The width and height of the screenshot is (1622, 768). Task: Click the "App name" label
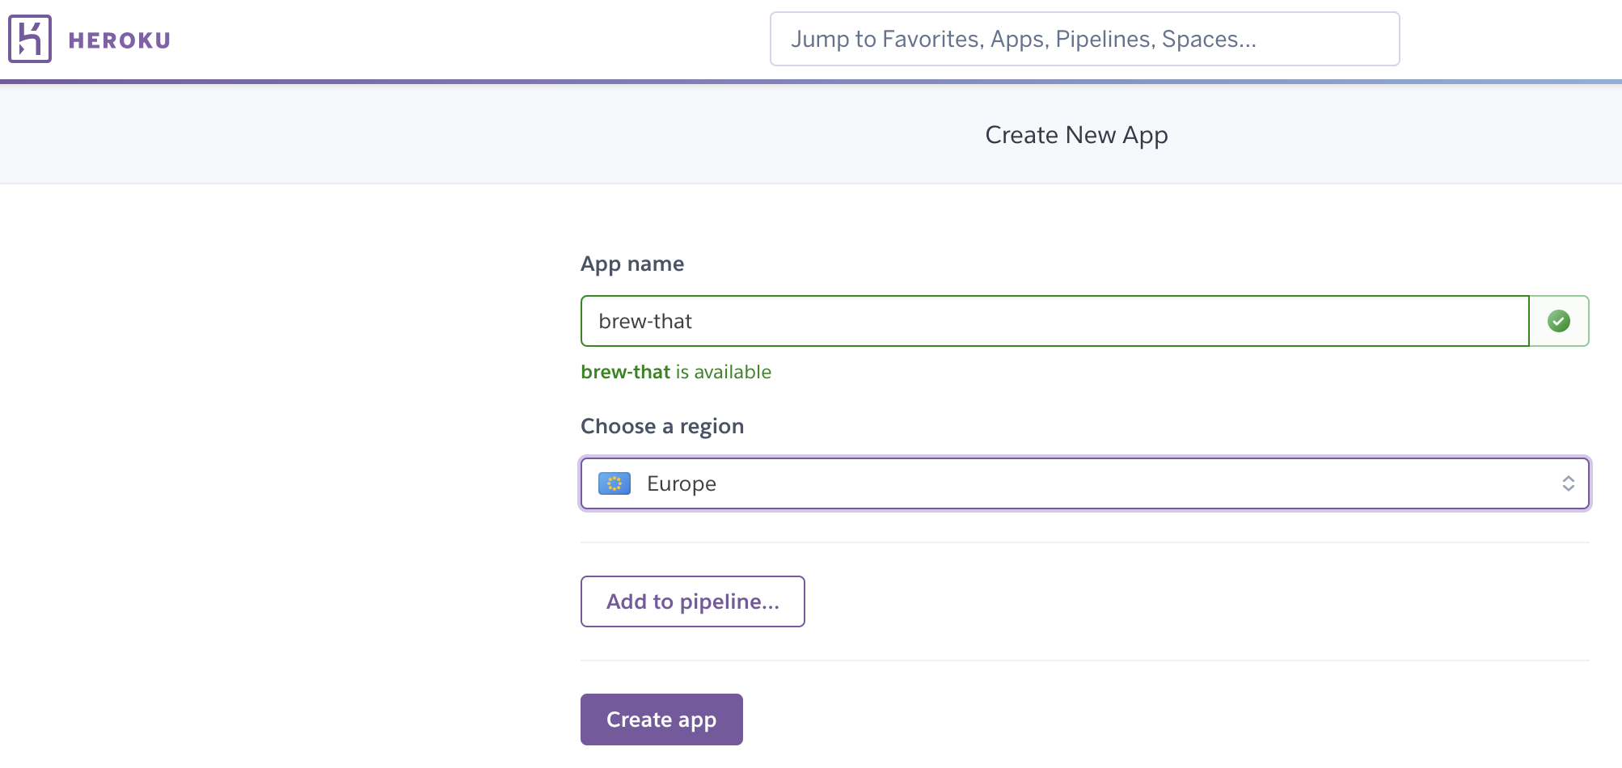coord(632,264)
